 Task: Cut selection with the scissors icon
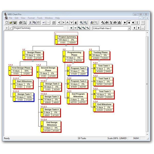pos(30,23)
